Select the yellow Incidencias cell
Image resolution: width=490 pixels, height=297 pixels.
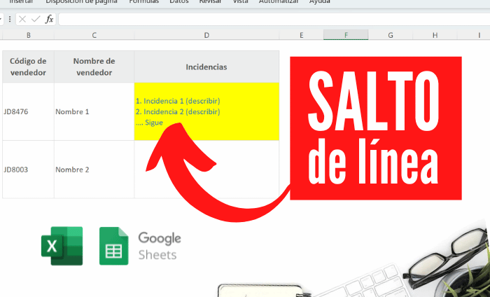pyautogui.click(x=206, y=111)
